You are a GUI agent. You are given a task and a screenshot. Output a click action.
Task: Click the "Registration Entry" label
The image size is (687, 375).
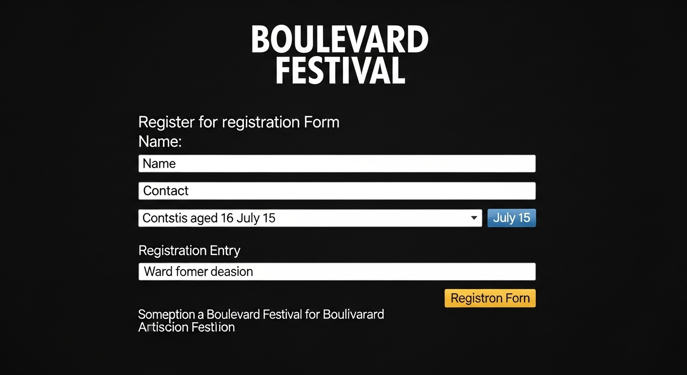coord(189,250)
